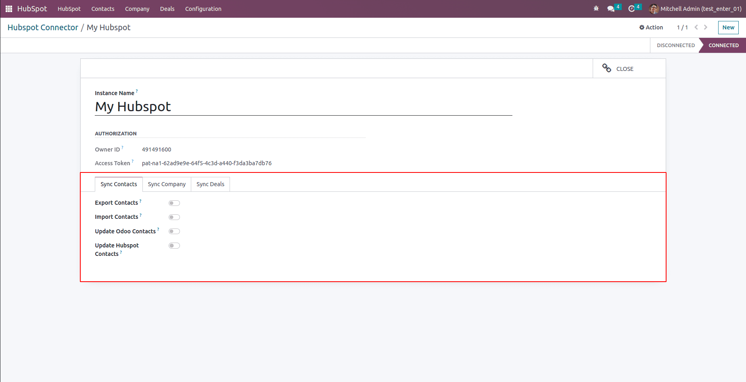Click Owner ID help question mark
Viewport: 746px width, 382px height.
pos(122,147)
